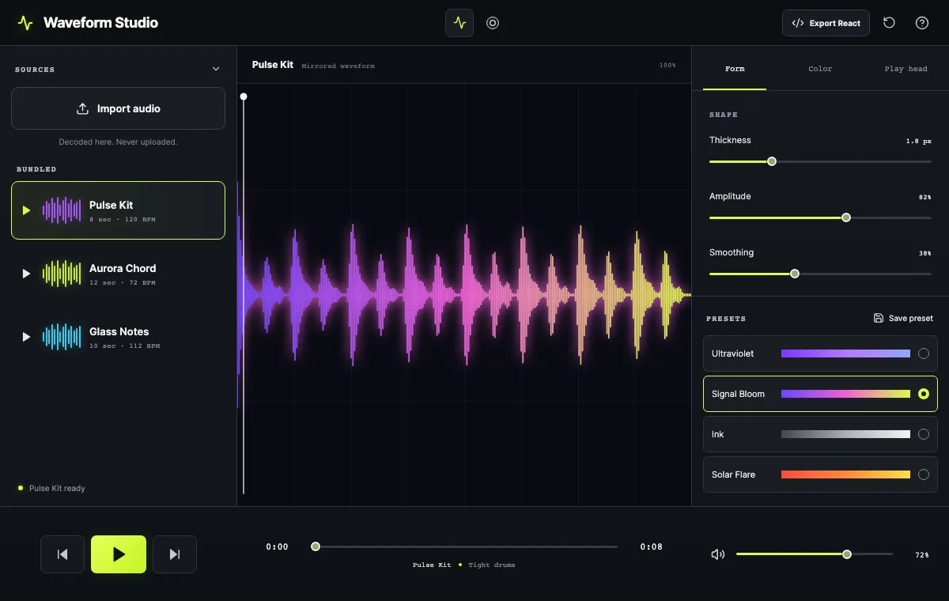Open the Play head tab
Viewport: 949px width, 601px height.
coord(906,69)
